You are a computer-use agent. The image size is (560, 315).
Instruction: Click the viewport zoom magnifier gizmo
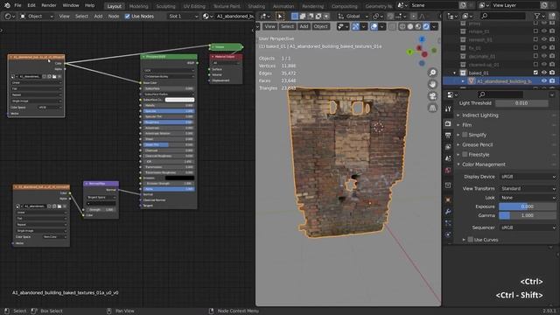coord(432,73)
